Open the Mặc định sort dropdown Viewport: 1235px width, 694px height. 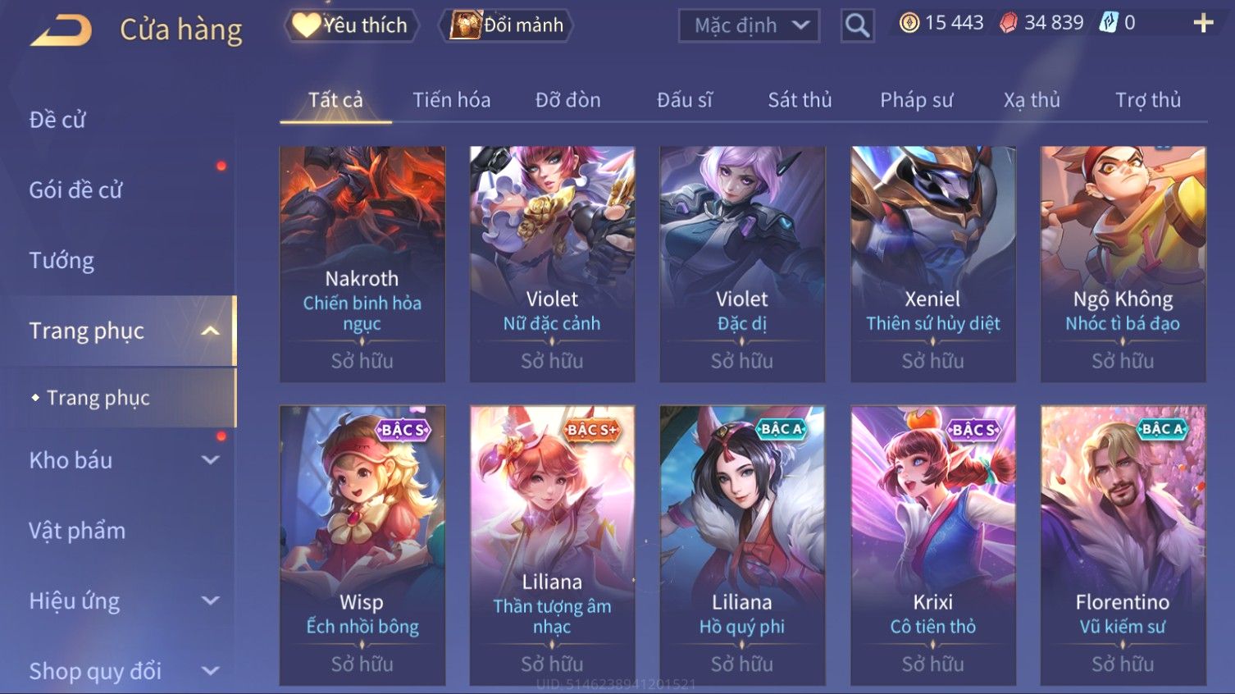coord(750,25)
